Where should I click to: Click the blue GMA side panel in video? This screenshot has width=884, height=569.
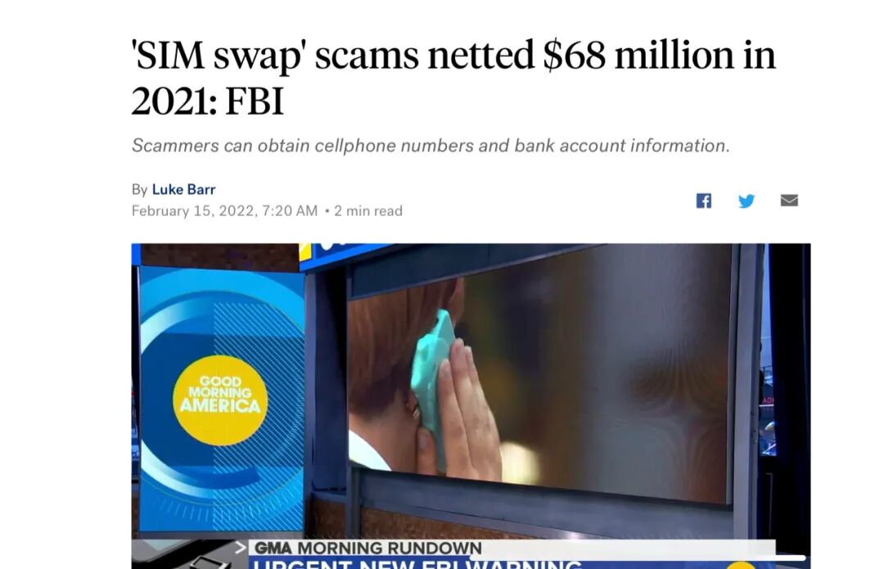pos(220,400)
